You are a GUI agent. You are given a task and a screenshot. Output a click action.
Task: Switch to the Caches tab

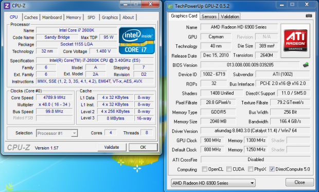point(31,18)
